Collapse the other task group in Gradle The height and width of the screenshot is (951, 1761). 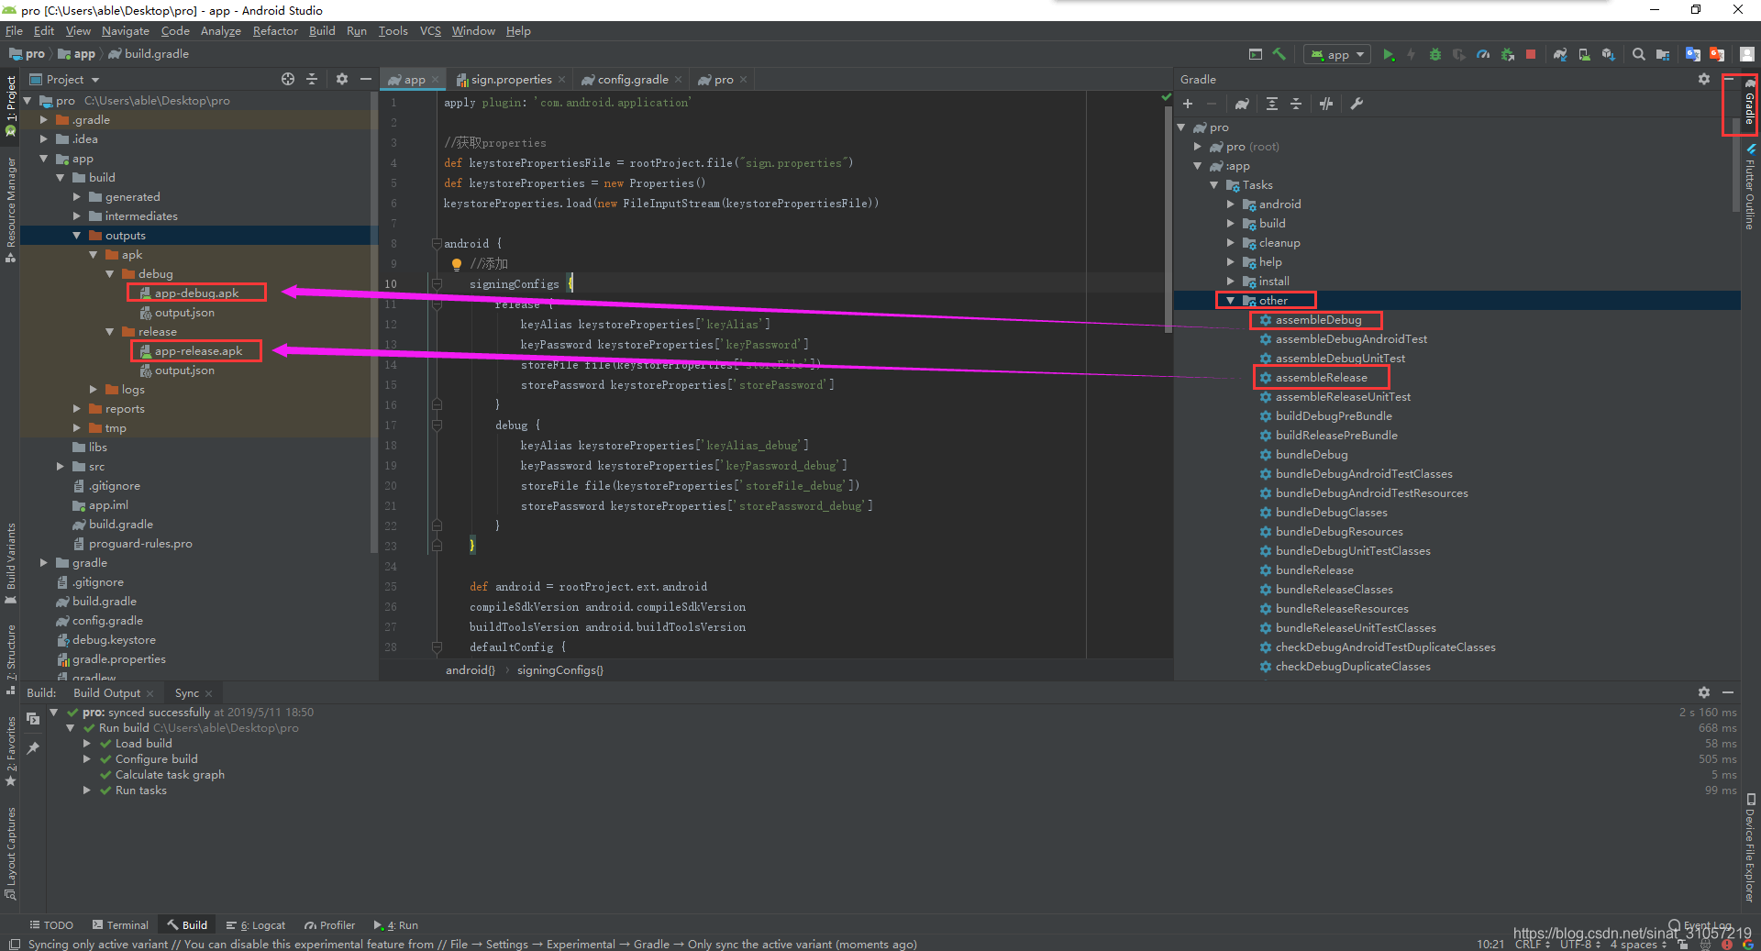point(1231,301)
